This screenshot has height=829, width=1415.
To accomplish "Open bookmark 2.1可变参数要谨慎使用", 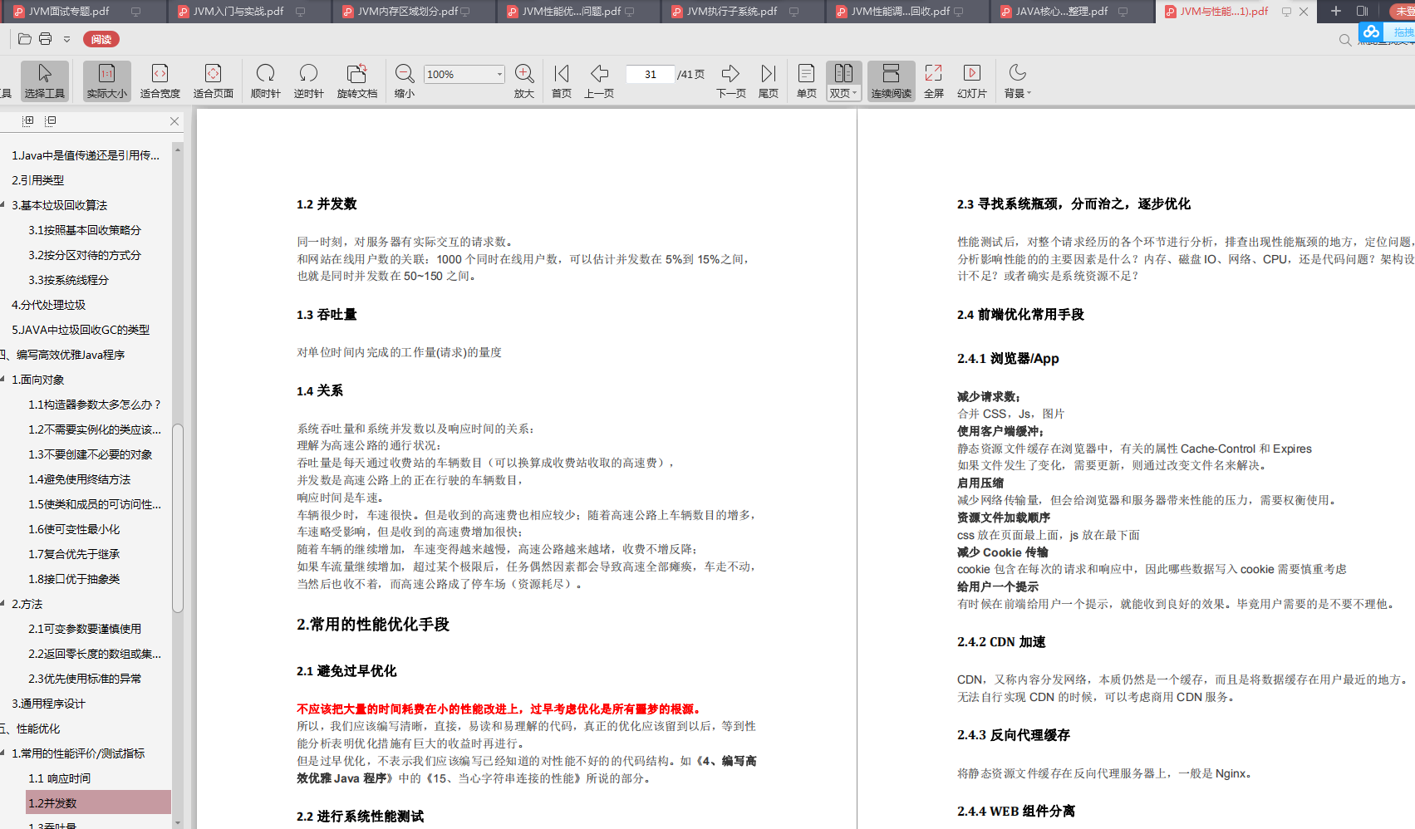I will click(x=85, y=629).
